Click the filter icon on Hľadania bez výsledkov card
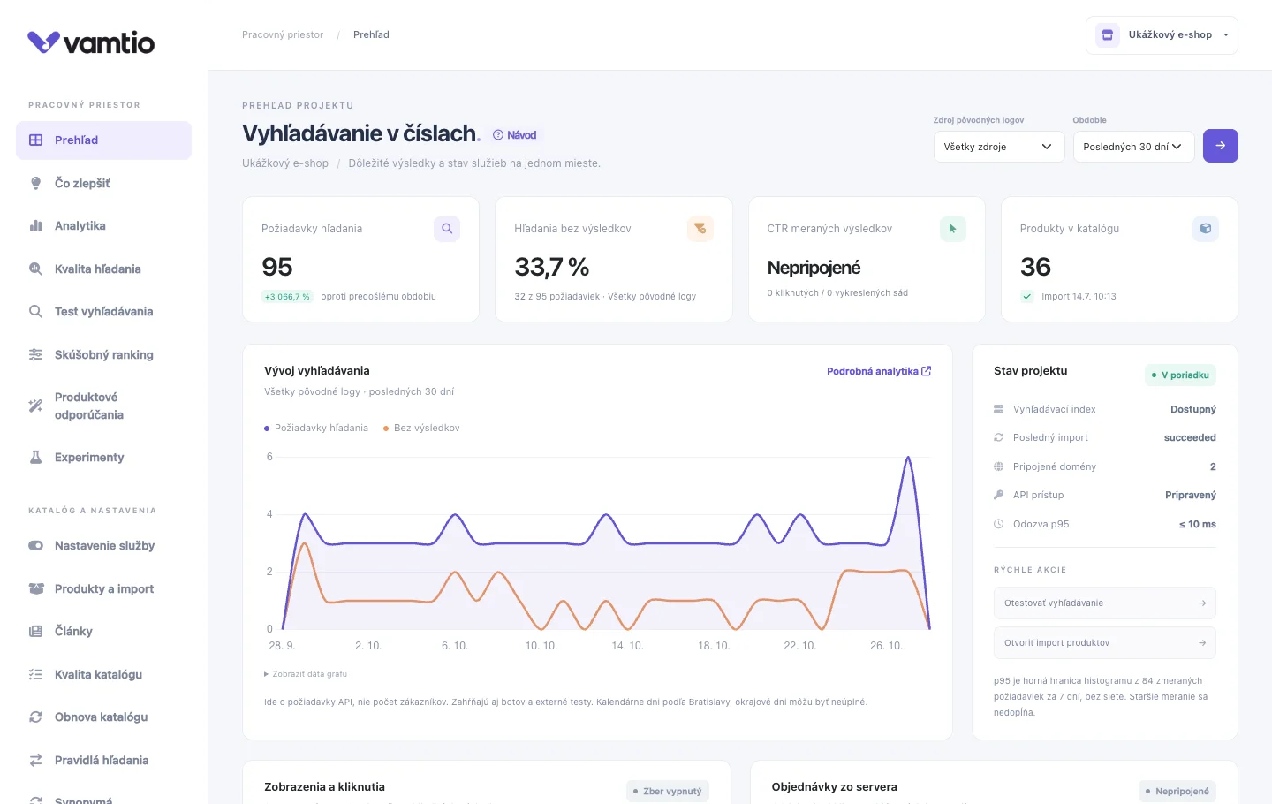This screenshot has height=804, width=1272. coord(700,229)
